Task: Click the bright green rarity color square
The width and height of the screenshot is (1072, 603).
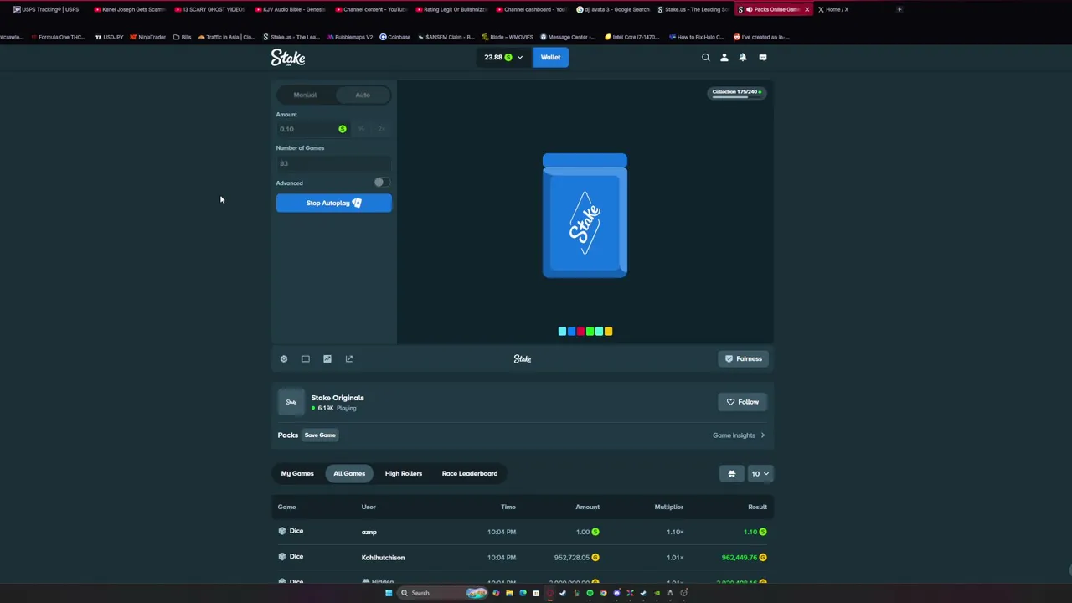Action: point(590,332)
